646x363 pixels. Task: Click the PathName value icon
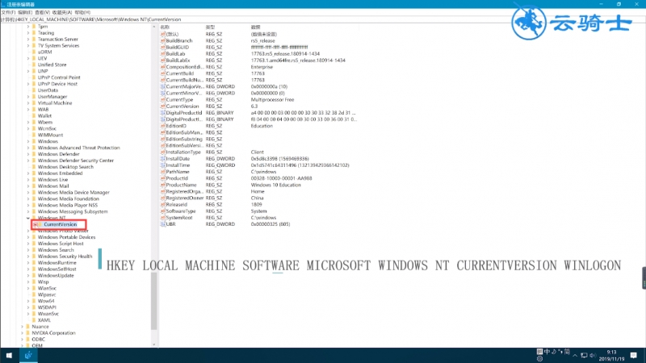(163, 172)
